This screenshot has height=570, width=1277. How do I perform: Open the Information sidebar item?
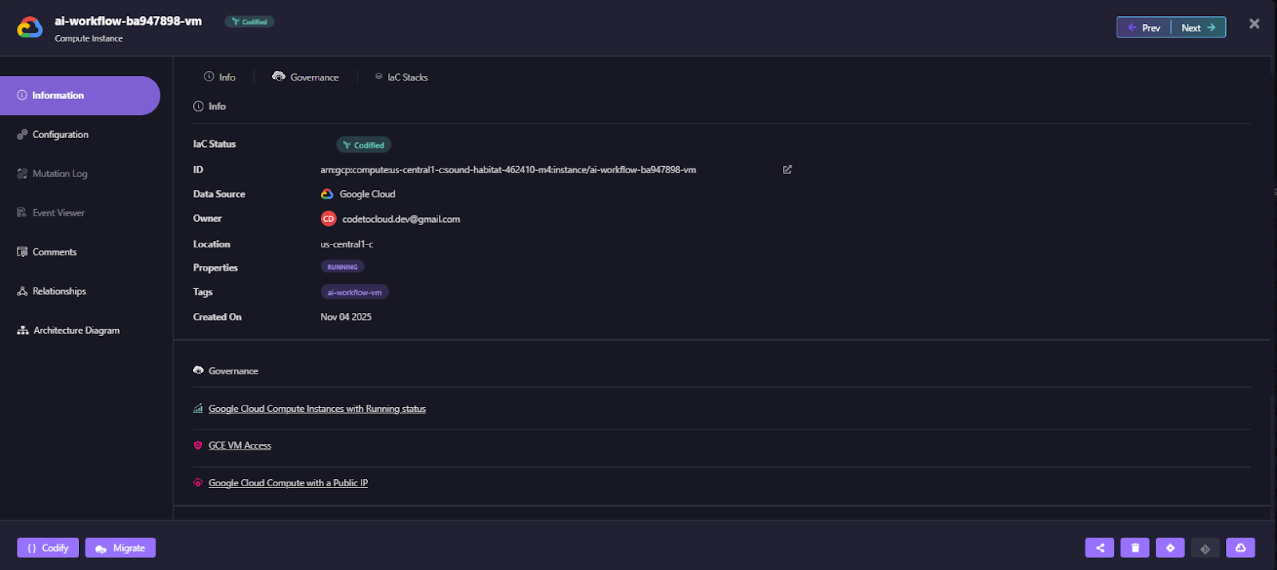pyautogui.click(x=80, y=95)
